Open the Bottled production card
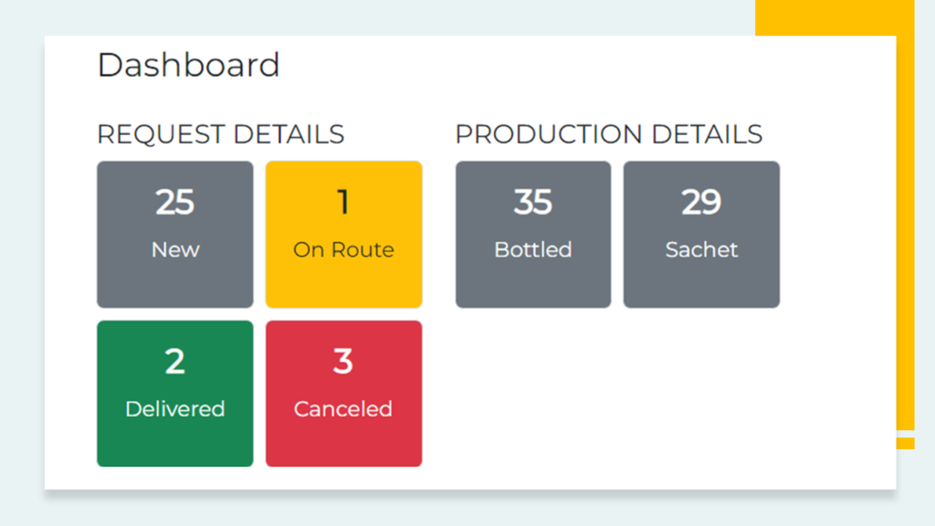Image resolution: width=935 pixels, height=526 pixels. [533, 235]
